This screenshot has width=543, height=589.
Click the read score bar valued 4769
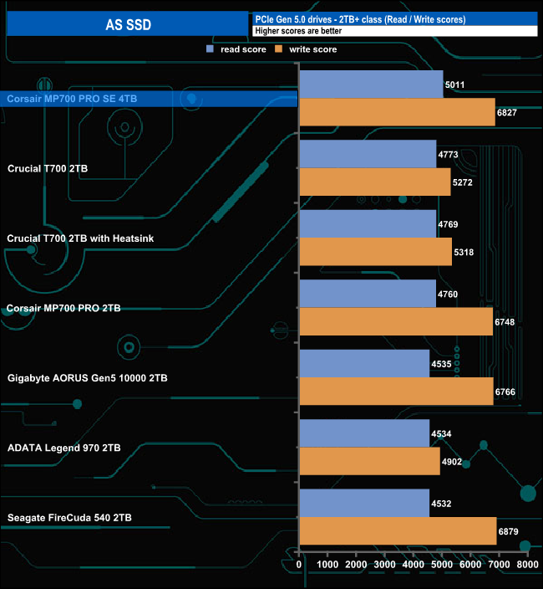point(368,224)
